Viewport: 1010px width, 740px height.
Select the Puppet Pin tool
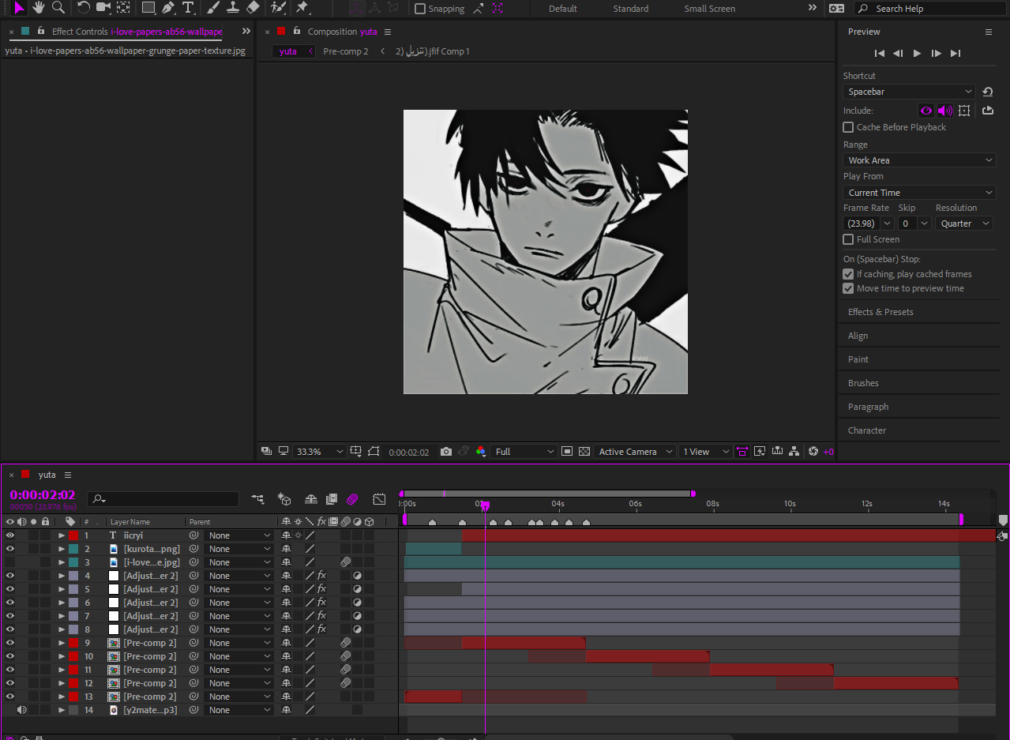click(302, 8)
